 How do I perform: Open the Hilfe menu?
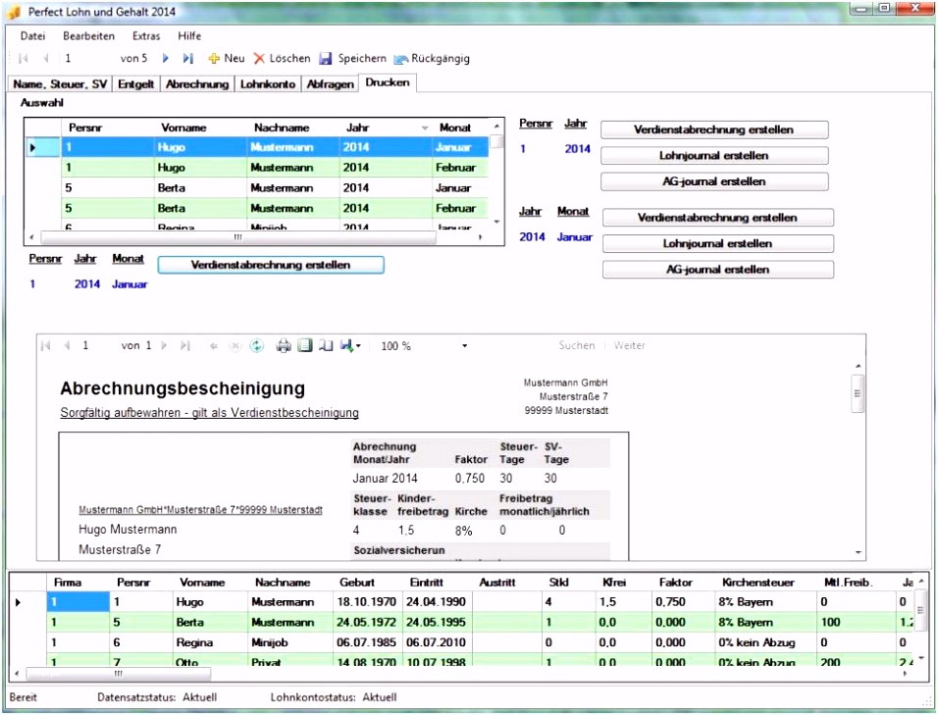pos(189,36)
